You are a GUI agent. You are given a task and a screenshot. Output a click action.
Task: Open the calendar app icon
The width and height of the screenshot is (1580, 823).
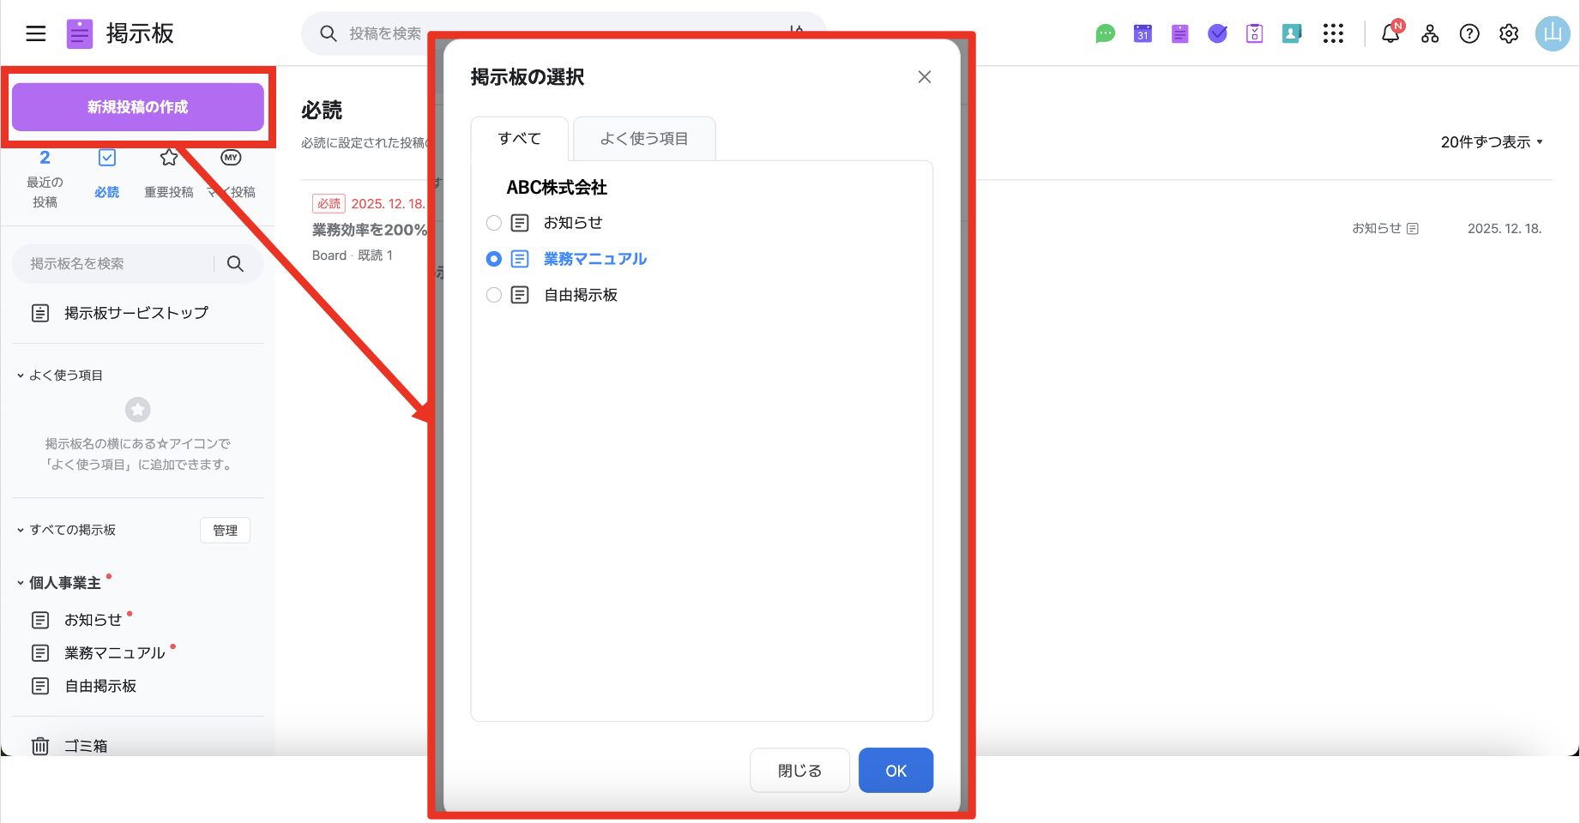point(1142,33)
